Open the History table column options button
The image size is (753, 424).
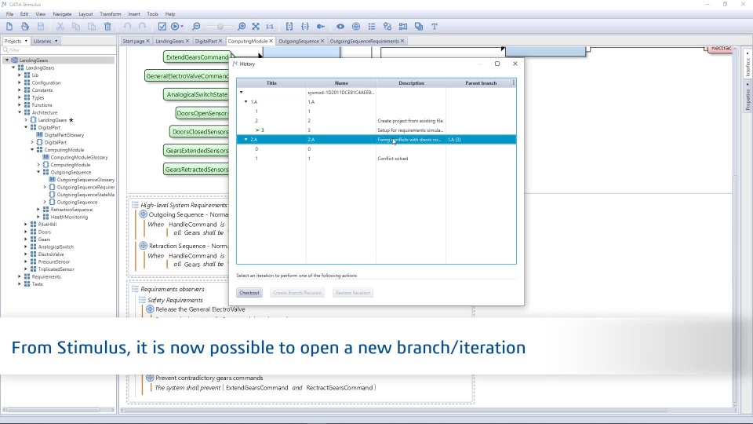tap(513, 82)
